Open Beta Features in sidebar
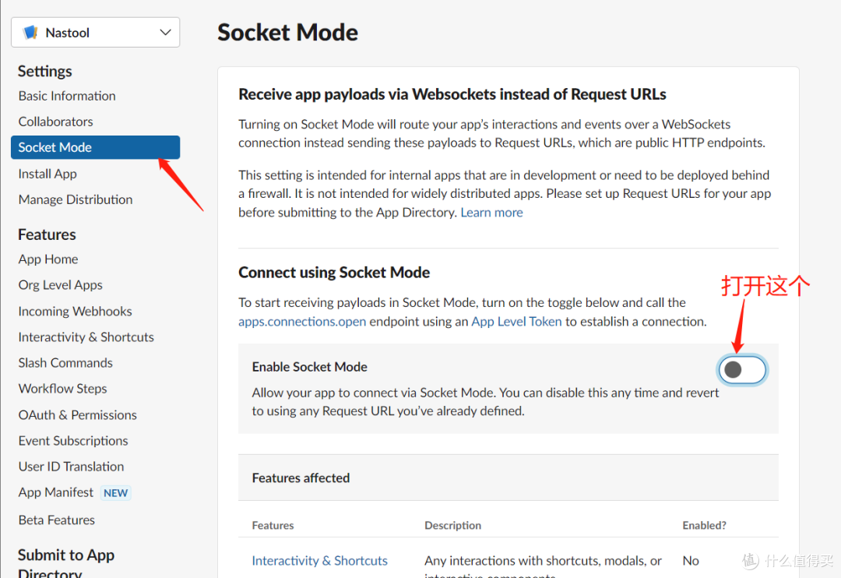This screenshot has height=578, width=841. (57, 520)
